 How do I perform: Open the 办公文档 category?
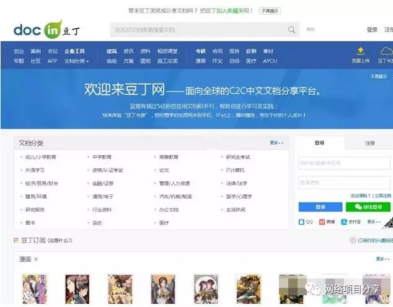click(169, 210)
